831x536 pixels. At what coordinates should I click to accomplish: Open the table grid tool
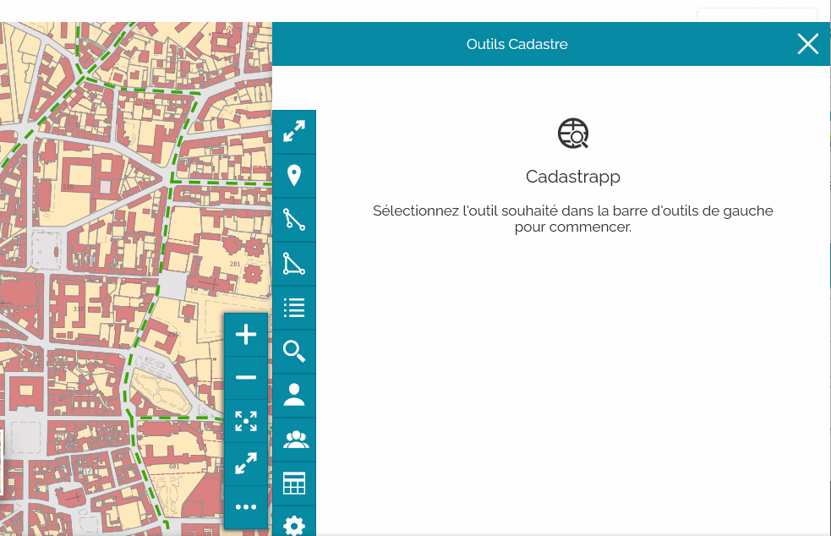pos(294,484)
